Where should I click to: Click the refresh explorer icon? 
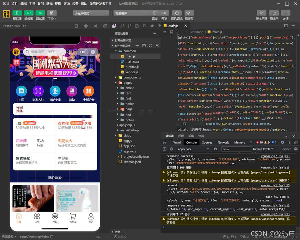coord(151,46)
